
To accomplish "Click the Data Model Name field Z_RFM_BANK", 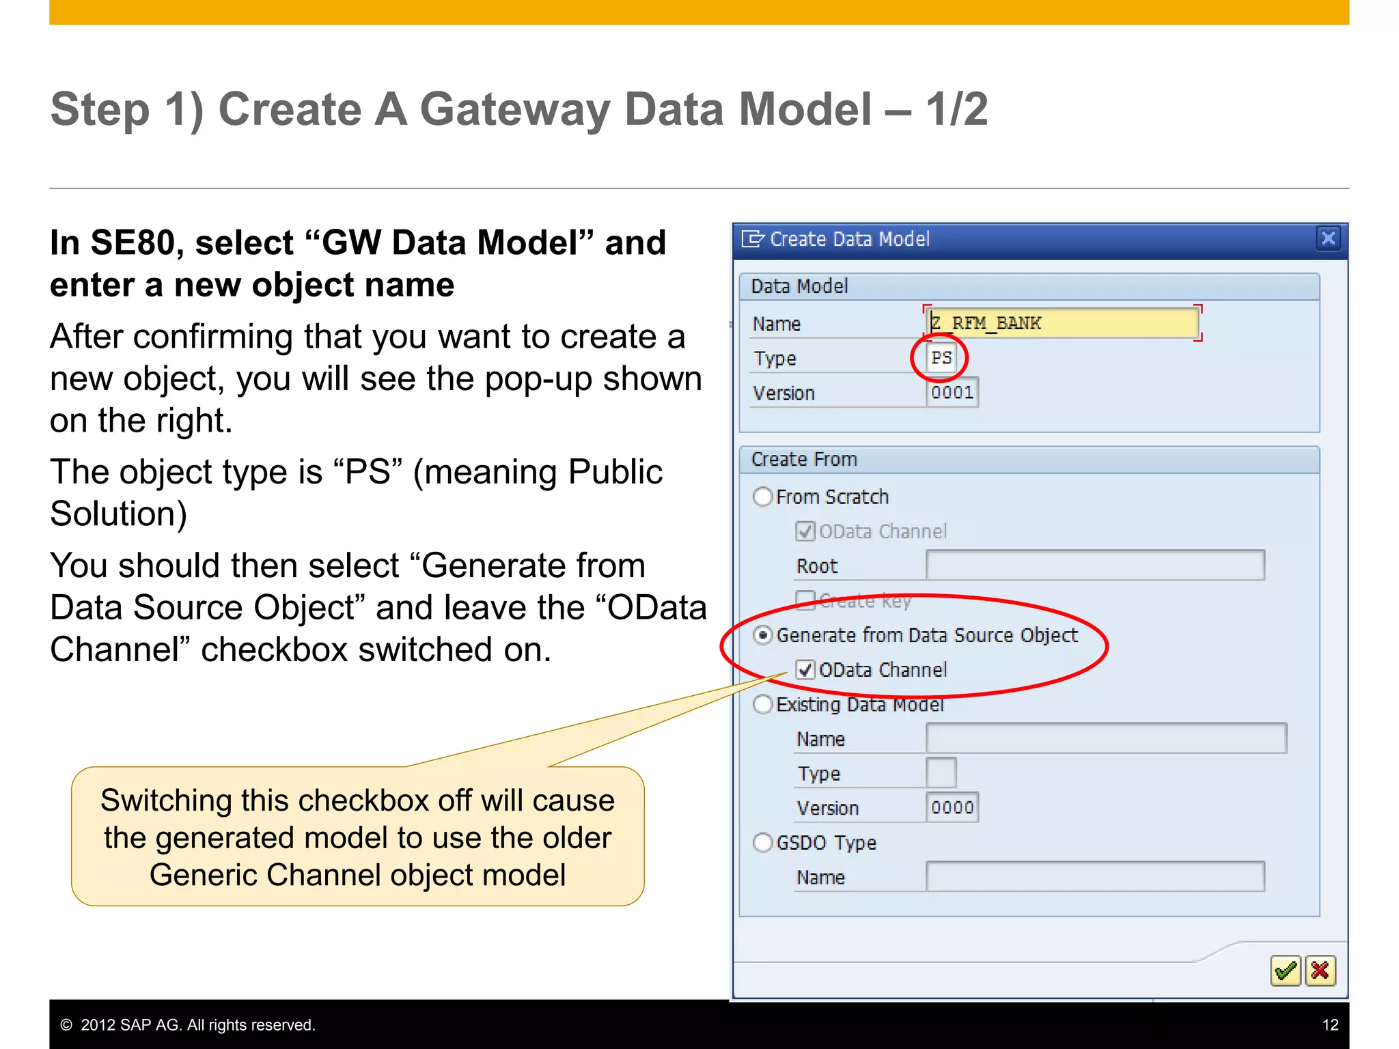I will click(x=1062, y=323).
